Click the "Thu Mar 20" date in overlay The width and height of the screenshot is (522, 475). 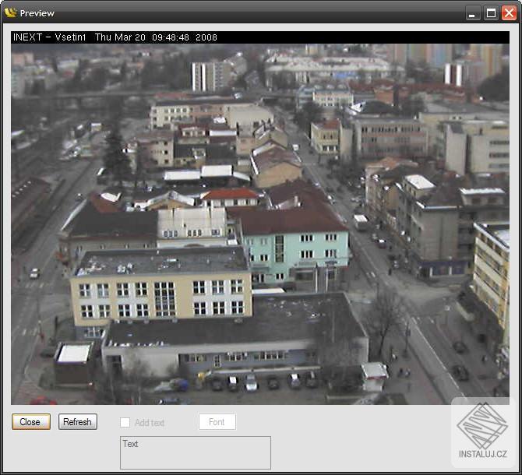click(x=120, y=37)
